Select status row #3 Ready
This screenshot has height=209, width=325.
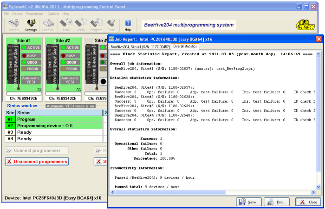pos(54,132)
